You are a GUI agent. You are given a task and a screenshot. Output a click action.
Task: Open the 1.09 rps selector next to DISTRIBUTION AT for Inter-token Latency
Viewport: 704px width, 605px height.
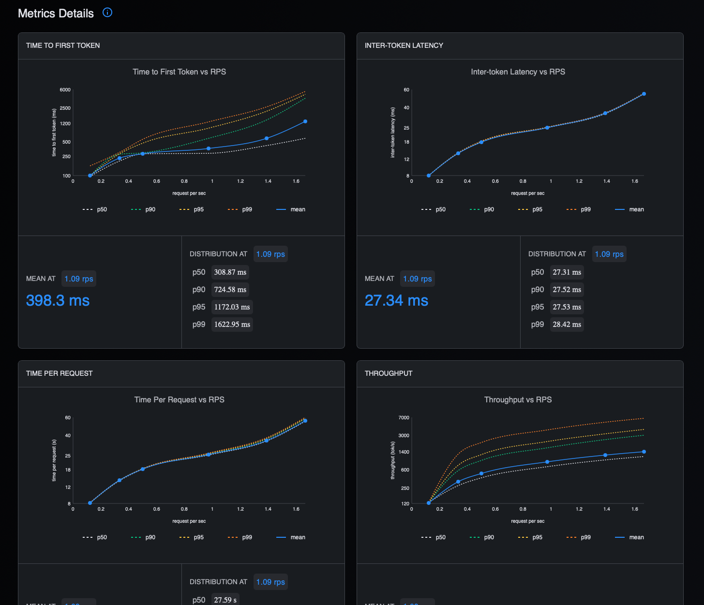(609, 254)
